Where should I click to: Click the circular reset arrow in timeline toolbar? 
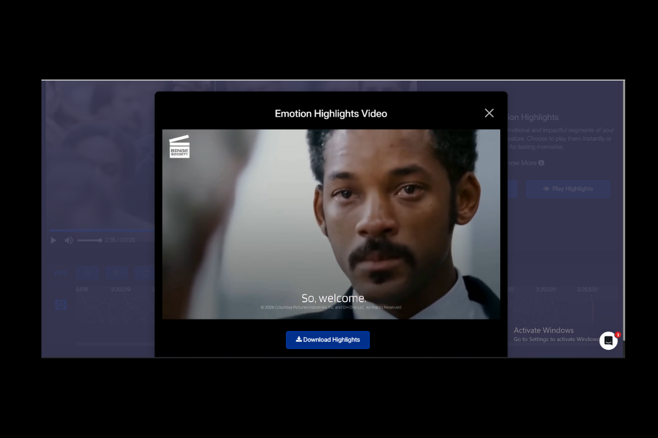tap(145, 273)
